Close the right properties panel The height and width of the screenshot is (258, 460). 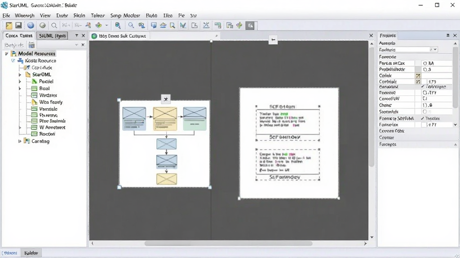coord(455,35)
